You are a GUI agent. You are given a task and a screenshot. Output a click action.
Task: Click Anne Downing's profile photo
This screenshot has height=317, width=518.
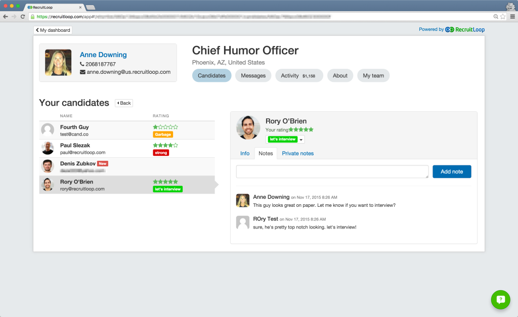58,63
